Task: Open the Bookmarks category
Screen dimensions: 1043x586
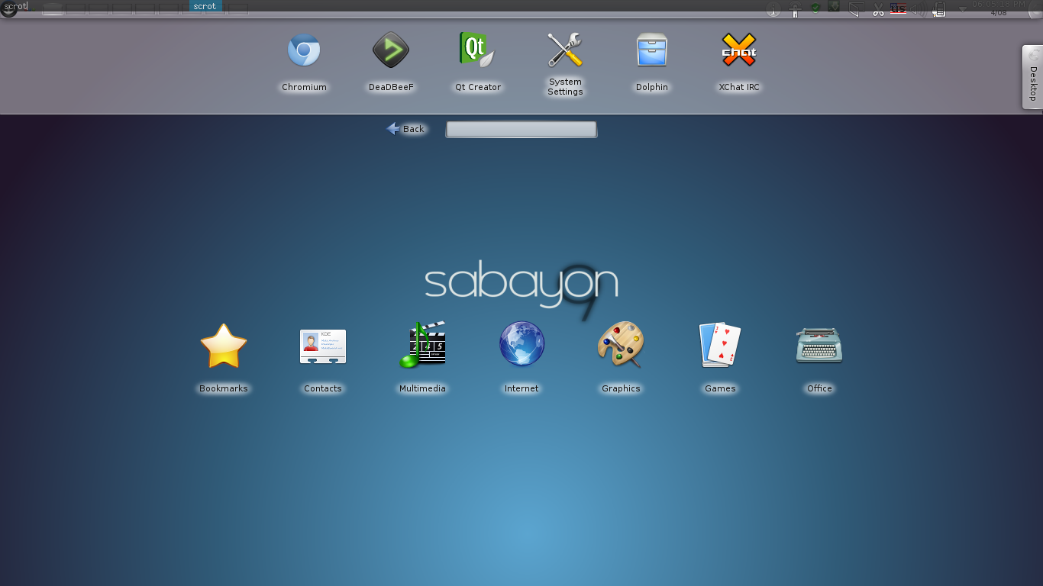Action: (x=224, y=358)
